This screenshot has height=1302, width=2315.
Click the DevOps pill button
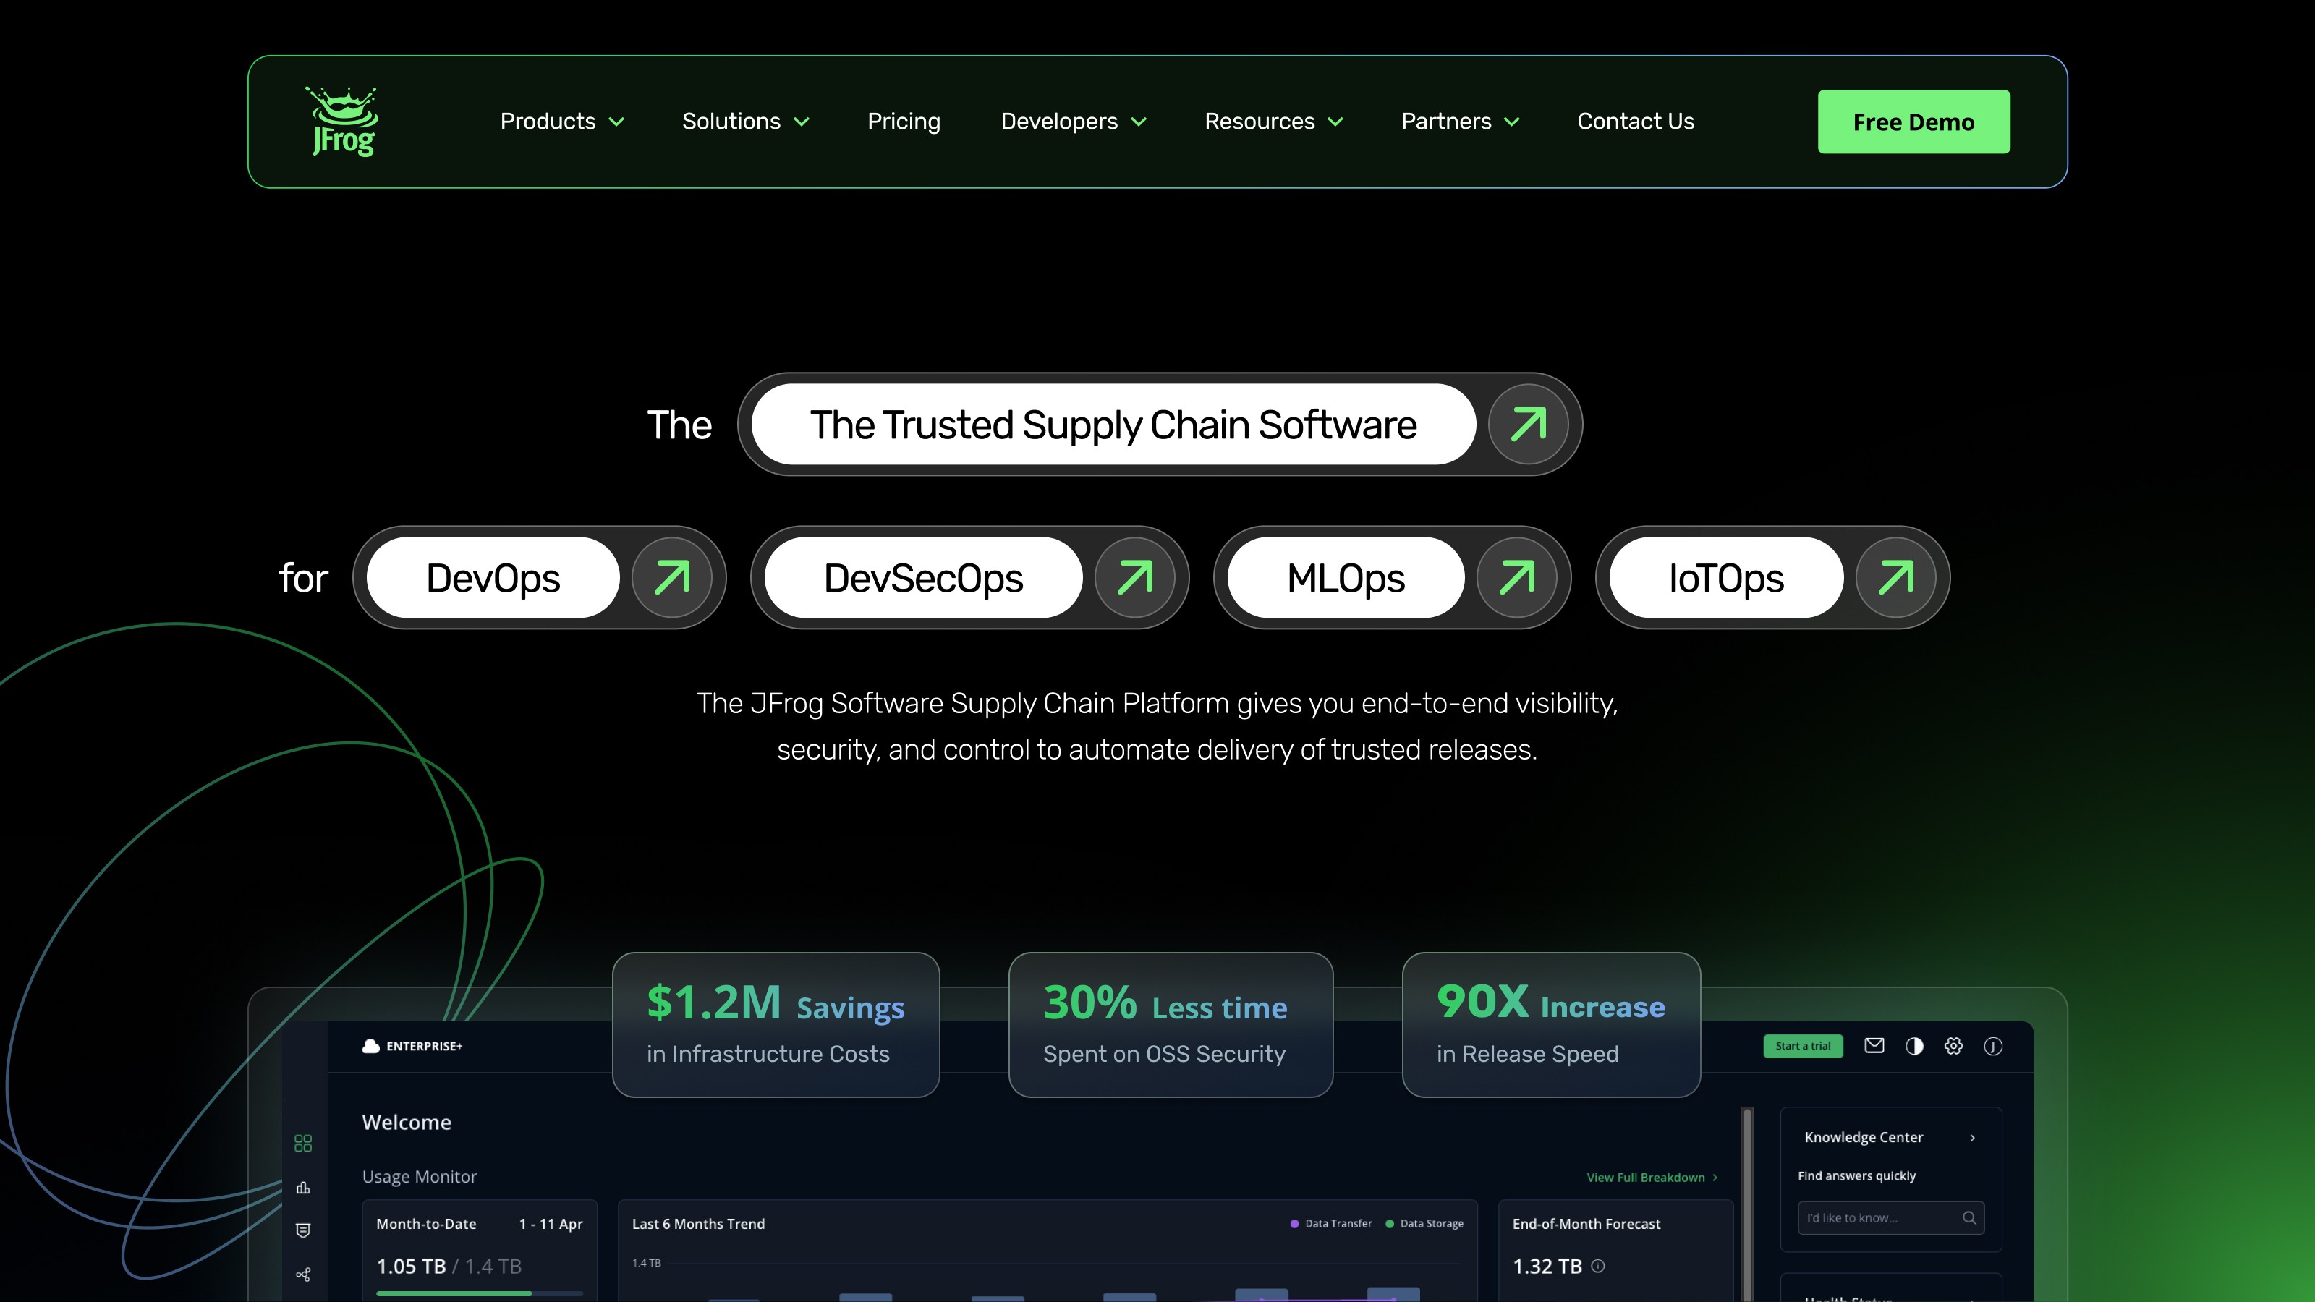click(x=493, y=578)
